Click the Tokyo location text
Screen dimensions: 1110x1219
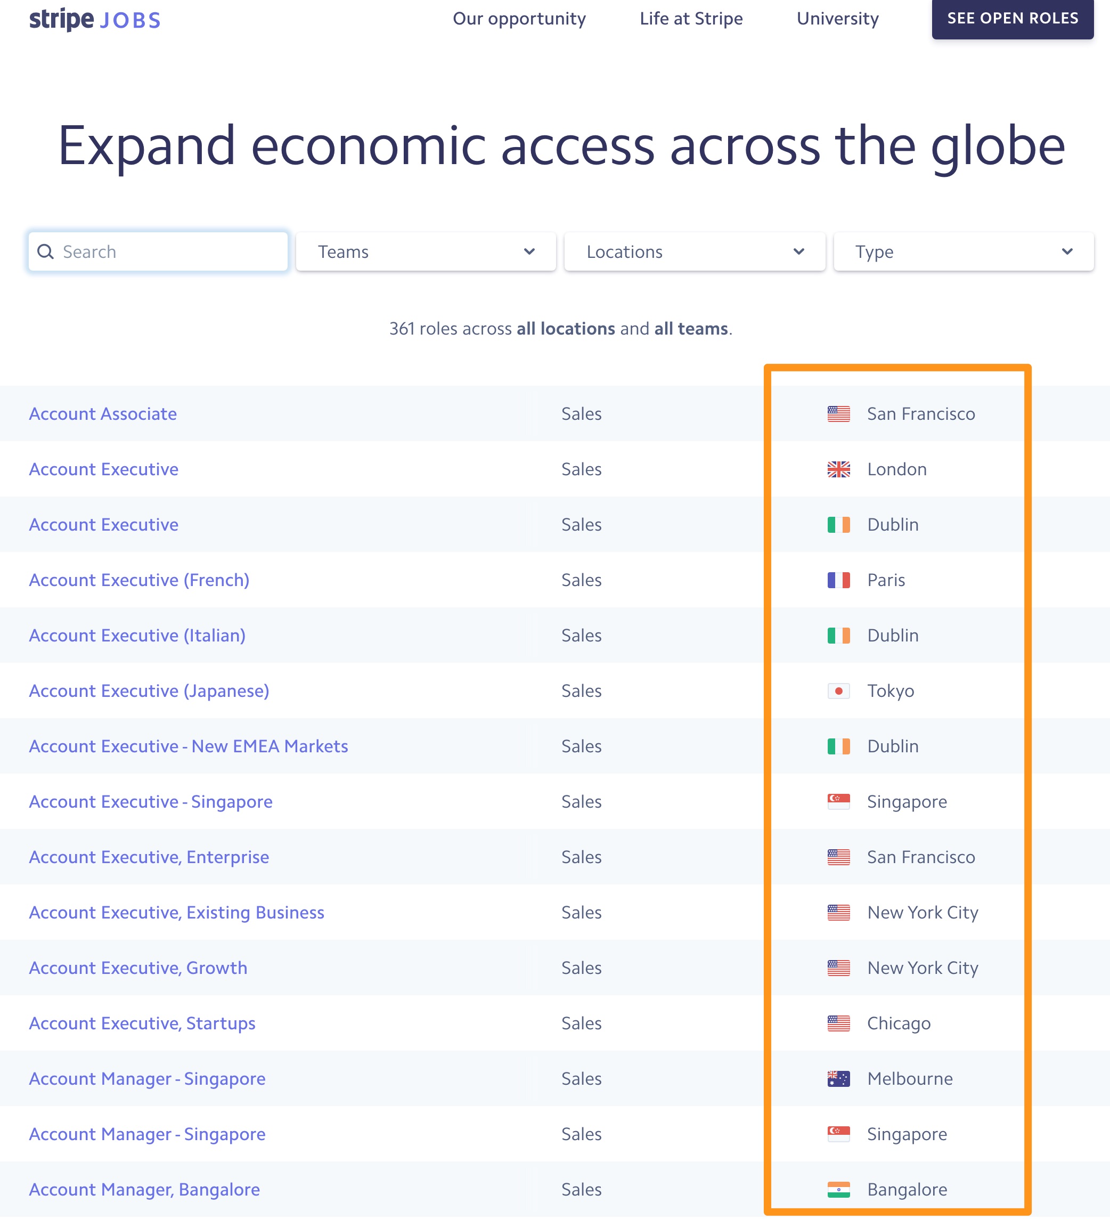click(891, 690)
